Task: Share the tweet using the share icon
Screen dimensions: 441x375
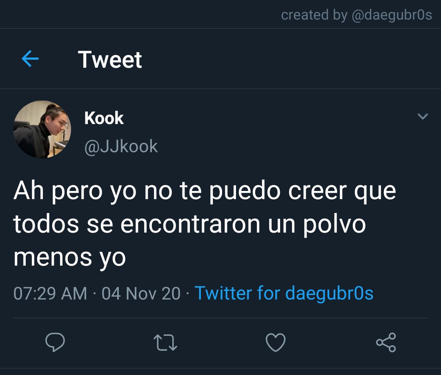Action: click(x=386, y=342)
